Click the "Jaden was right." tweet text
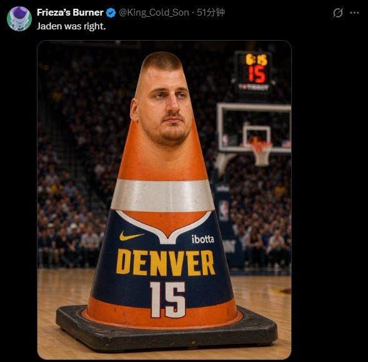Screen dimensions: 368x362 click(x=71, y=26)
